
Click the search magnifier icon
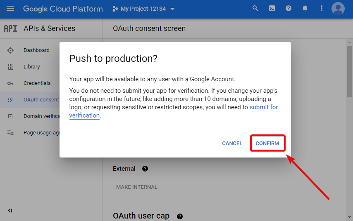pyautogui.click(x=255, y=9)
